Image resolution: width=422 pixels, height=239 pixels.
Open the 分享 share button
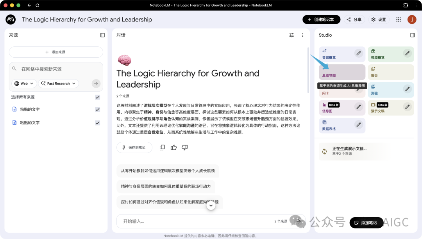click(354, 19)
